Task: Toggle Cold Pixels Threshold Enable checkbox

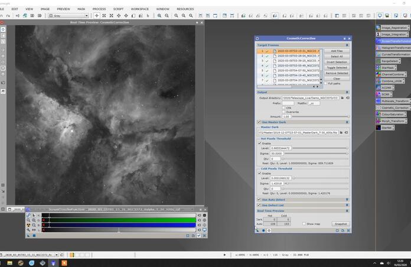Action: [x=260, y=173]
